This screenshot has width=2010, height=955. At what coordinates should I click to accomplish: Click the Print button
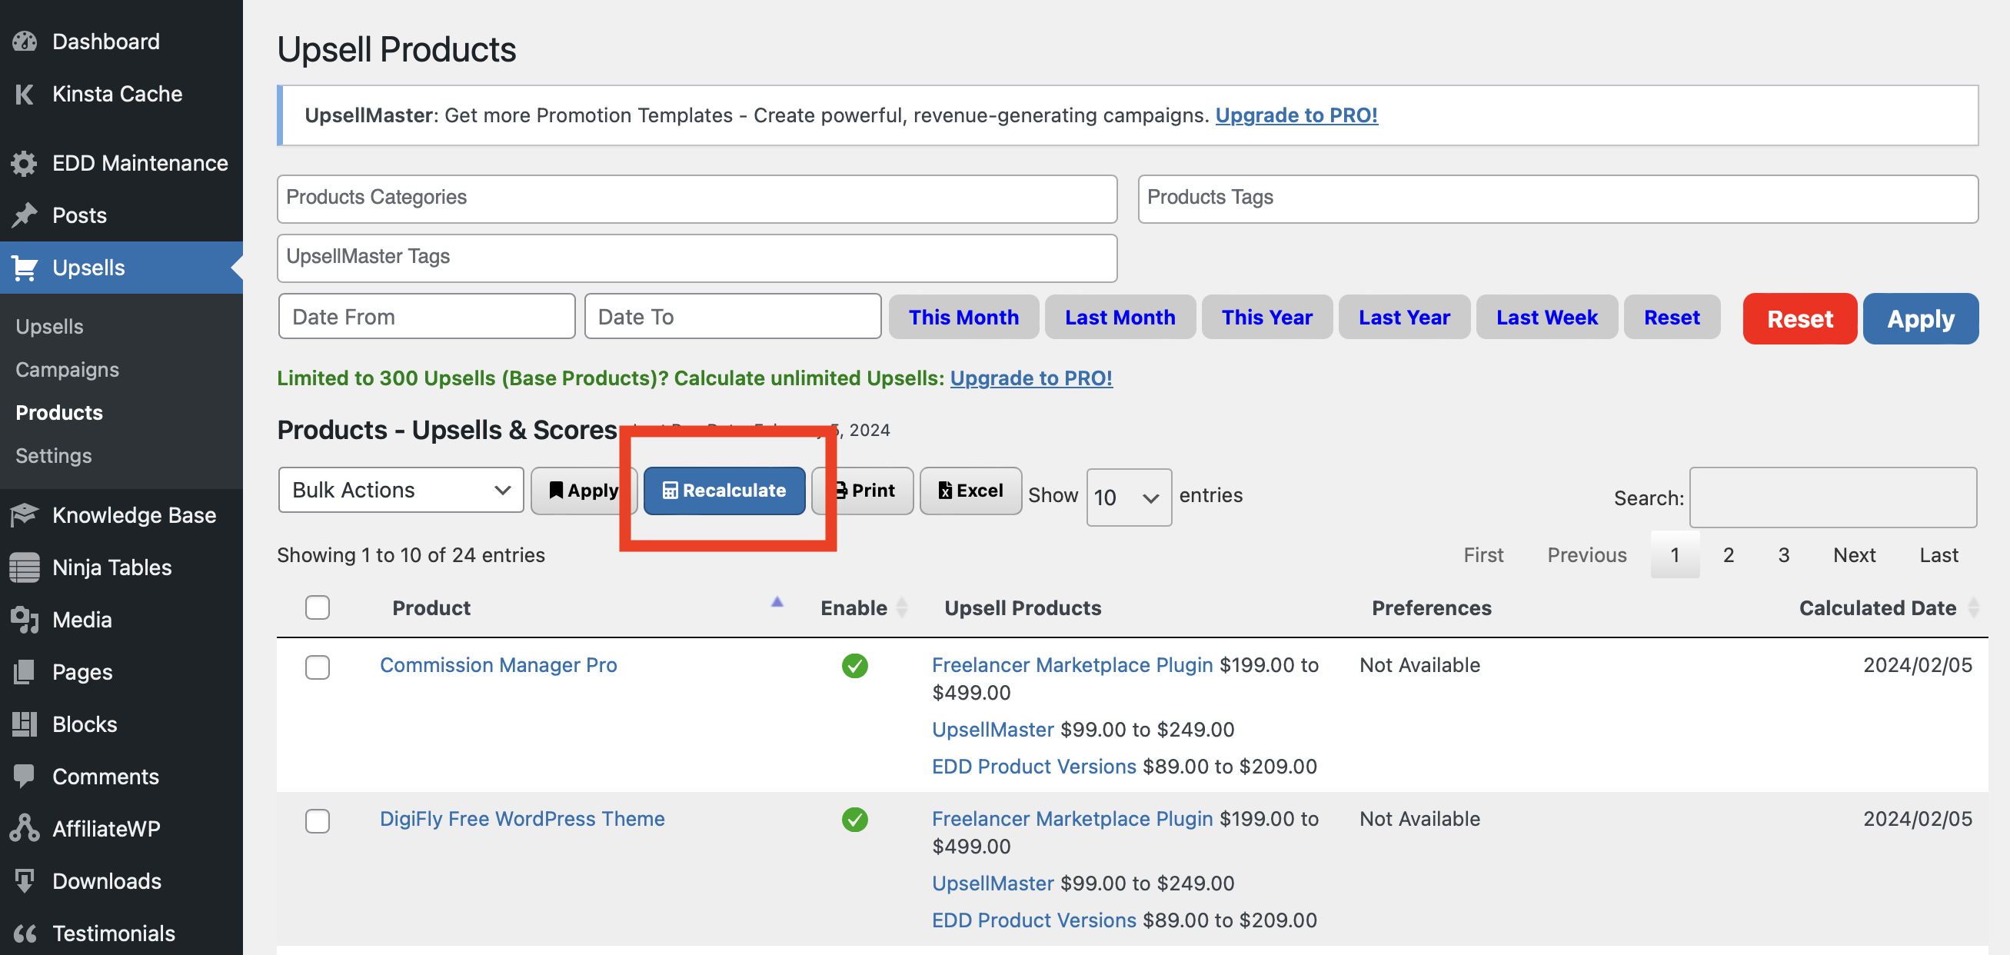[x=863, y=491]
